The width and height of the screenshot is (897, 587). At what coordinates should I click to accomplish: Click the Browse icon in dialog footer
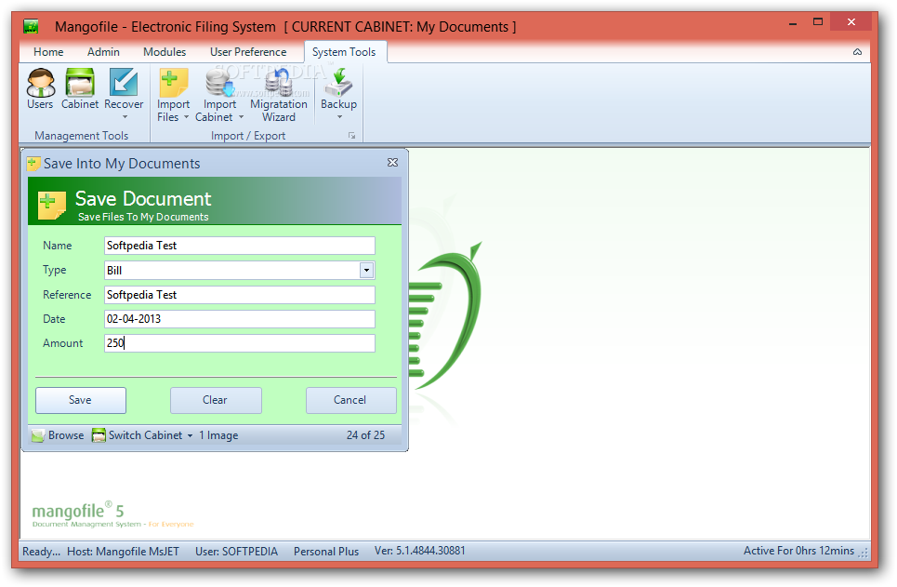(38, 435)
